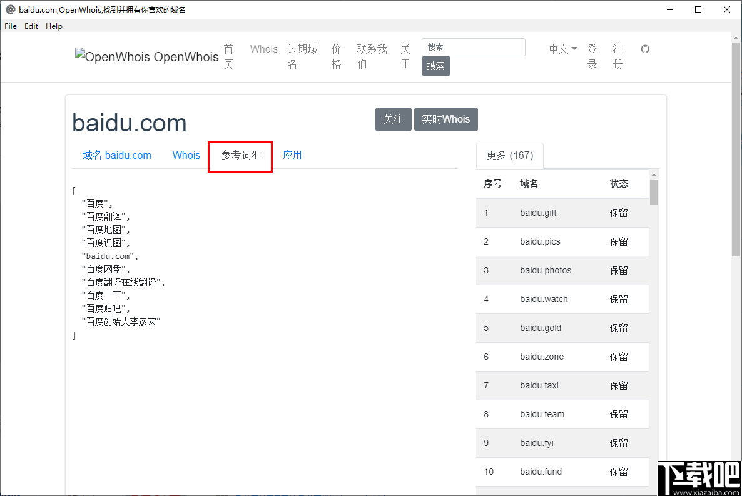
Task: Switch to the Whois tab
Action: point(186,155)
